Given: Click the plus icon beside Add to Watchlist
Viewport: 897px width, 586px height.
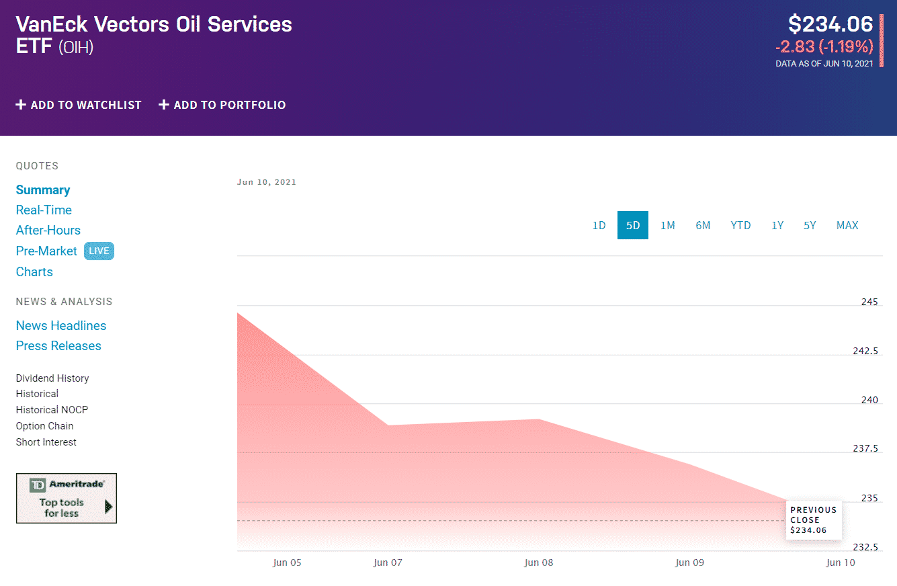Looking at the screenshot, I should (x=21, y=105).
